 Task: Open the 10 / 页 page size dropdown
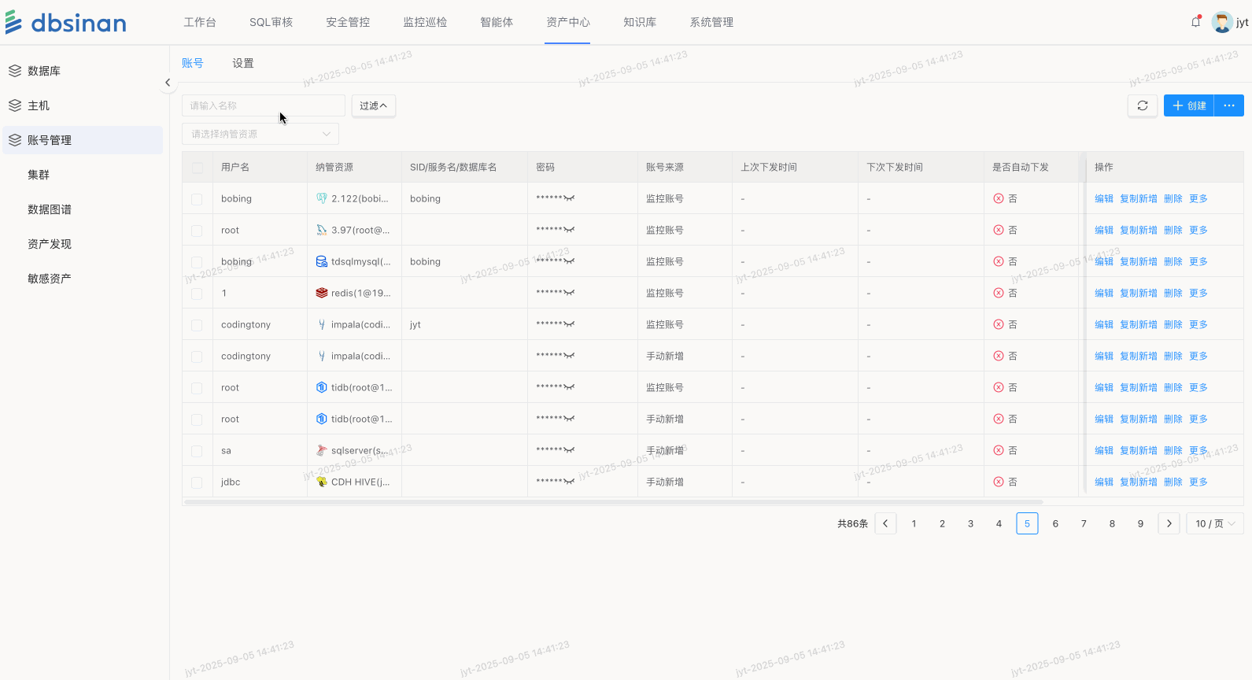tap(1215, 523)
